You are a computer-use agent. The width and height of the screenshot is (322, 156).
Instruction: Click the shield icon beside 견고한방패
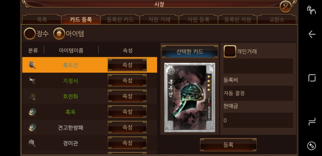(32, 127)
